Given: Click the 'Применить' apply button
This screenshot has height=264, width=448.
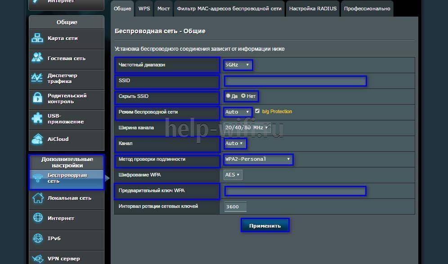Looking at the screenshot, I should coord(265,225).
